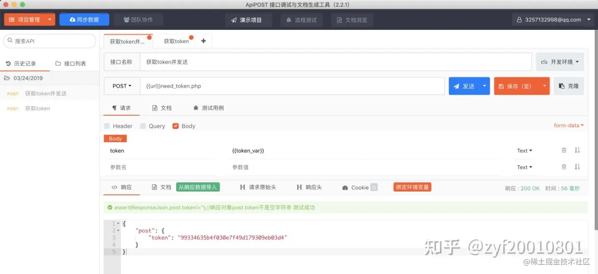Image resolution: width=598 pixels, height=274 pixels.
Task: Click the folder icon beside 接口列表
Action: pos(58,63)
